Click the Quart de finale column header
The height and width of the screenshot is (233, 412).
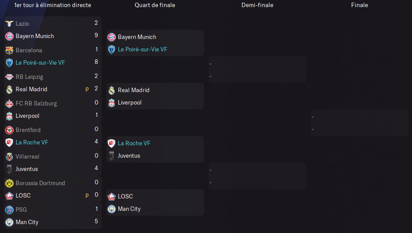coord(155,5)
